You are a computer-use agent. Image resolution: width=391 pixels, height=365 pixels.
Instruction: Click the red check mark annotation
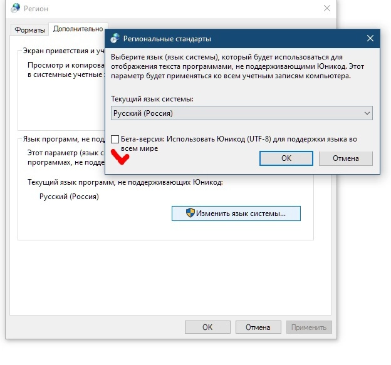click(x=120, y=157)
